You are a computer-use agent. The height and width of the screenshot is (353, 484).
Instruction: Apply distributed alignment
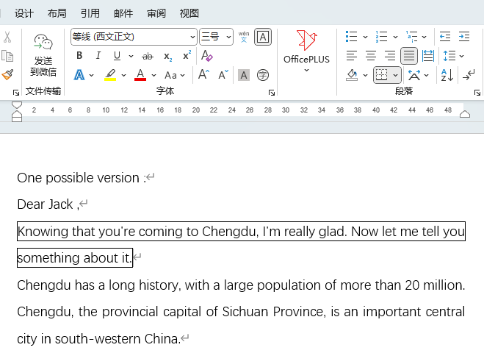click(x=428, y=56)
